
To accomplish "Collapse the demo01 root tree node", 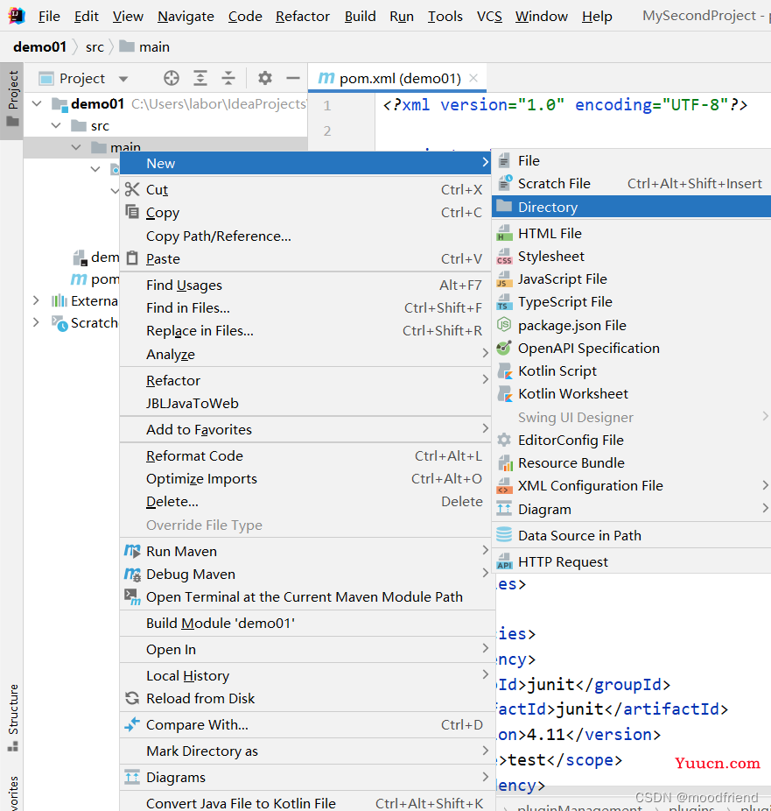I will (x=37, y=103).
